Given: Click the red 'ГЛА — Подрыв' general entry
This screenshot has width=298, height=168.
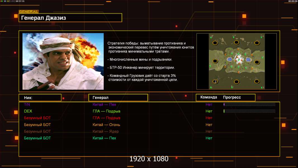Looking at the screenshot, I should [x=107, y=118].
